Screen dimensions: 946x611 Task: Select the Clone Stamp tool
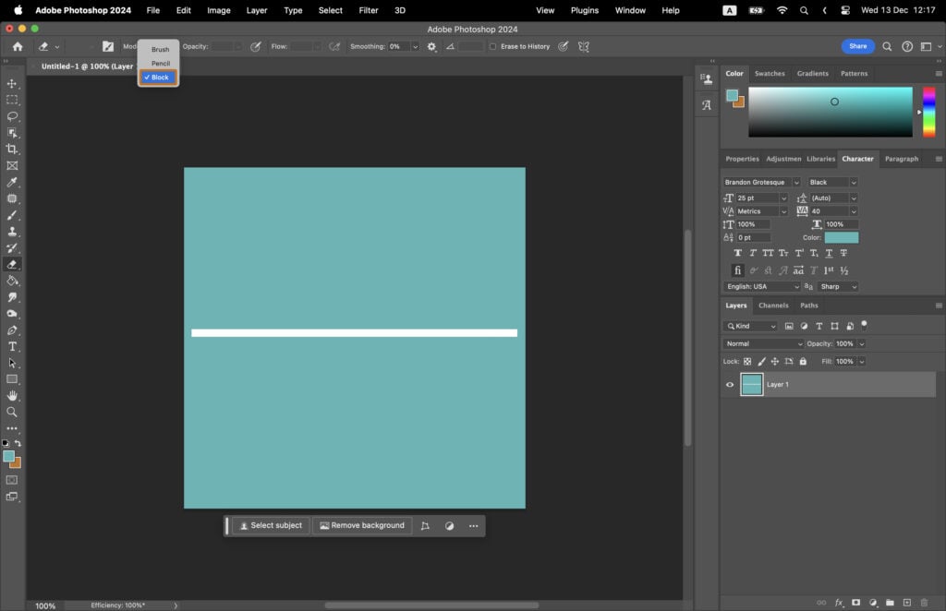coord(12,233)
